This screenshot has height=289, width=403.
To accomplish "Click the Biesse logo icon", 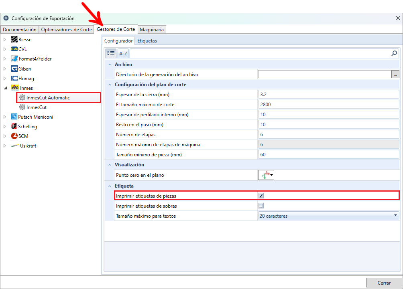I will (14, 40).
